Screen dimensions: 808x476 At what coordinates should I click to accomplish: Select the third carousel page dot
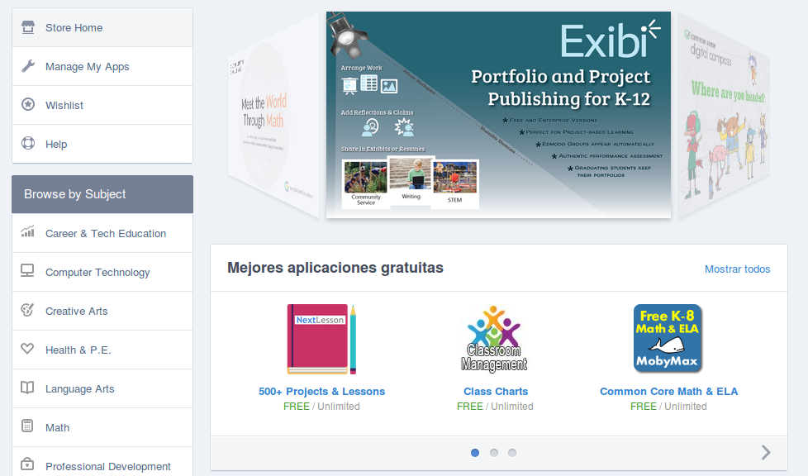(512, 453)
